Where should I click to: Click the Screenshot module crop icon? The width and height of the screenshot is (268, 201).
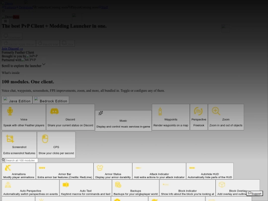10,138
